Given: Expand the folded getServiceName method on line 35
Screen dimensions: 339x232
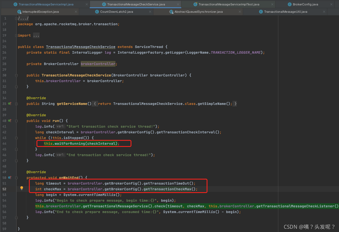Looking at the screenshot, I should [x=16, y=104].
